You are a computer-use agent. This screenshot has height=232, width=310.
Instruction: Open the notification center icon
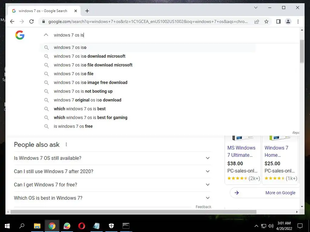[x=300, y=226]
